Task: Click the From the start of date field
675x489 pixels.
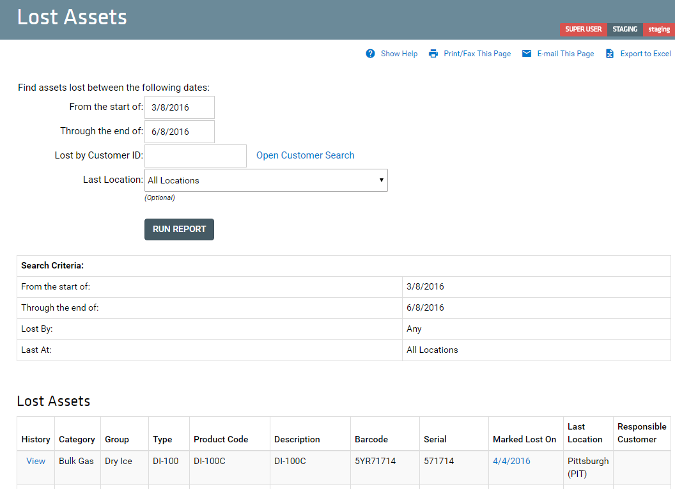Action: 180,107
